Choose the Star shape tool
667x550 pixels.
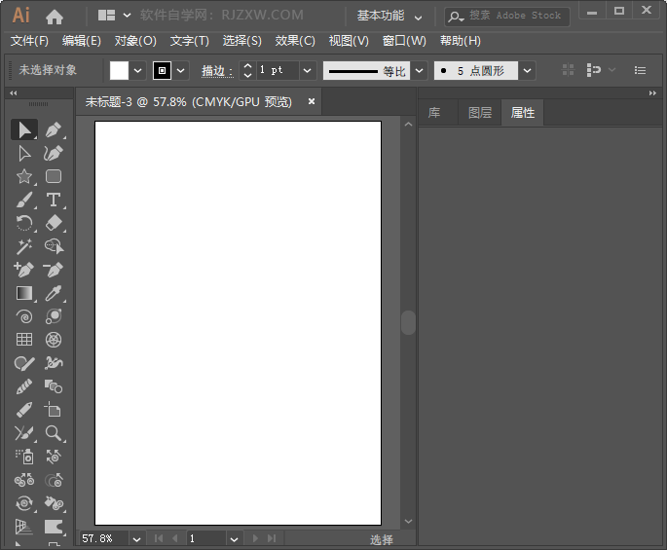point(24,176)
